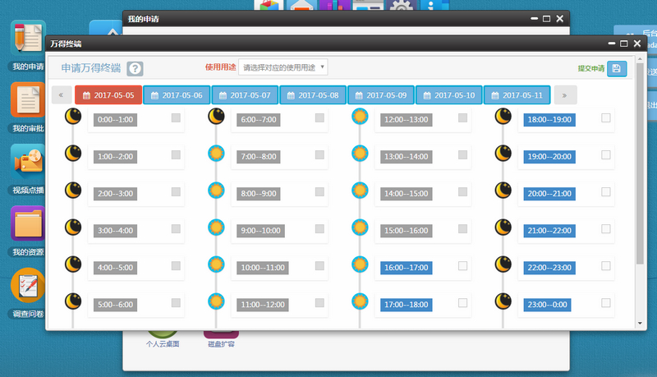Click moon icon beside 21:00--22:00

coord(503,228)
